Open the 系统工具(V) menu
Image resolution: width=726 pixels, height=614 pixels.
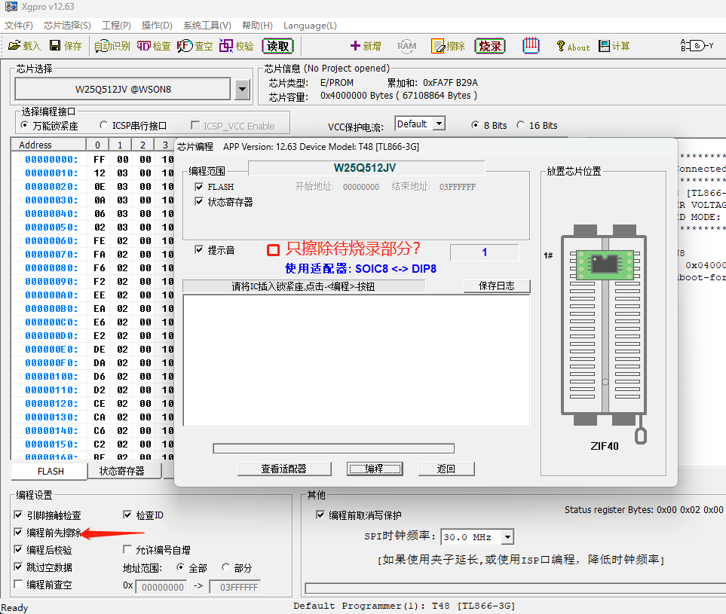(x=207, y=26)
